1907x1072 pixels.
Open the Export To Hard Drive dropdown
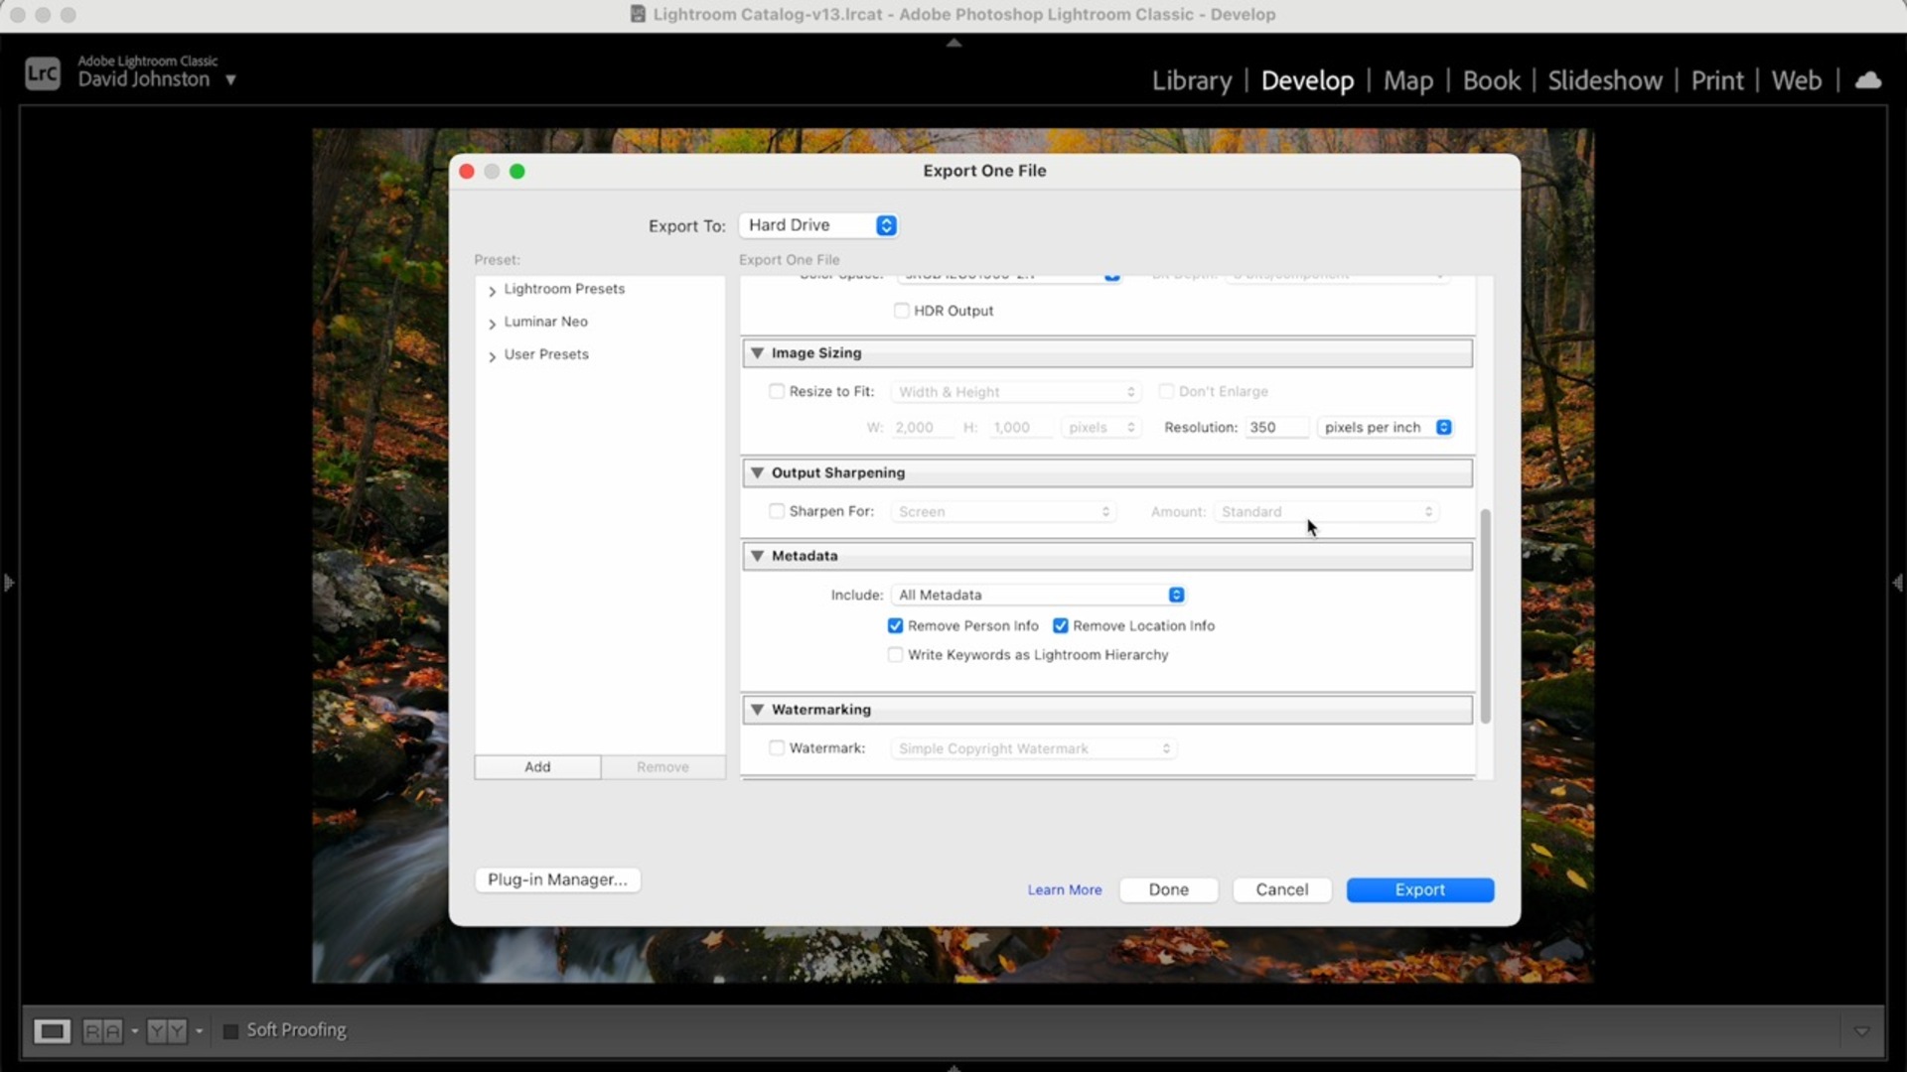(818, 225)
